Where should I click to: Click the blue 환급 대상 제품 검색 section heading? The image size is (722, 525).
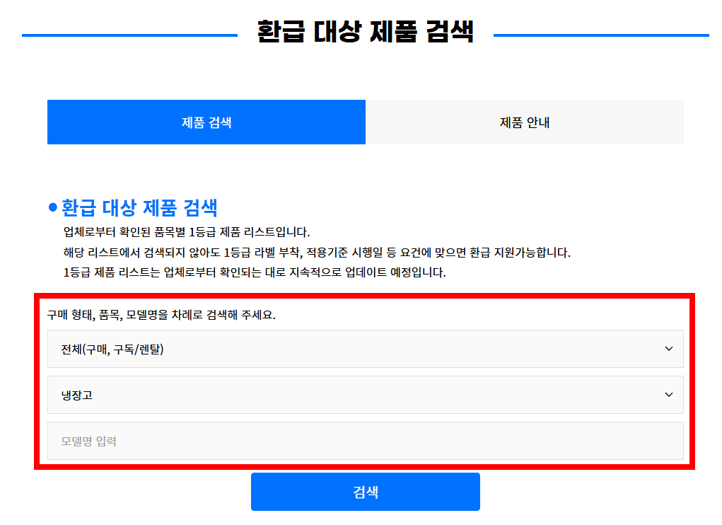click(x=139, y=208)
